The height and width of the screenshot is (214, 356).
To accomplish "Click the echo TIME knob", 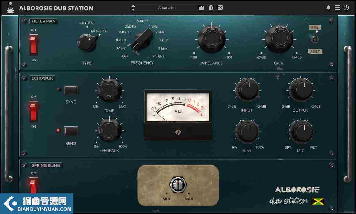I will point(109,91).
